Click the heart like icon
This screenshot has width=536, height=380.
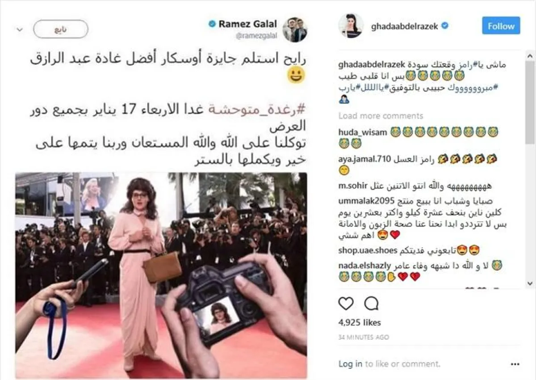point(346,304)
